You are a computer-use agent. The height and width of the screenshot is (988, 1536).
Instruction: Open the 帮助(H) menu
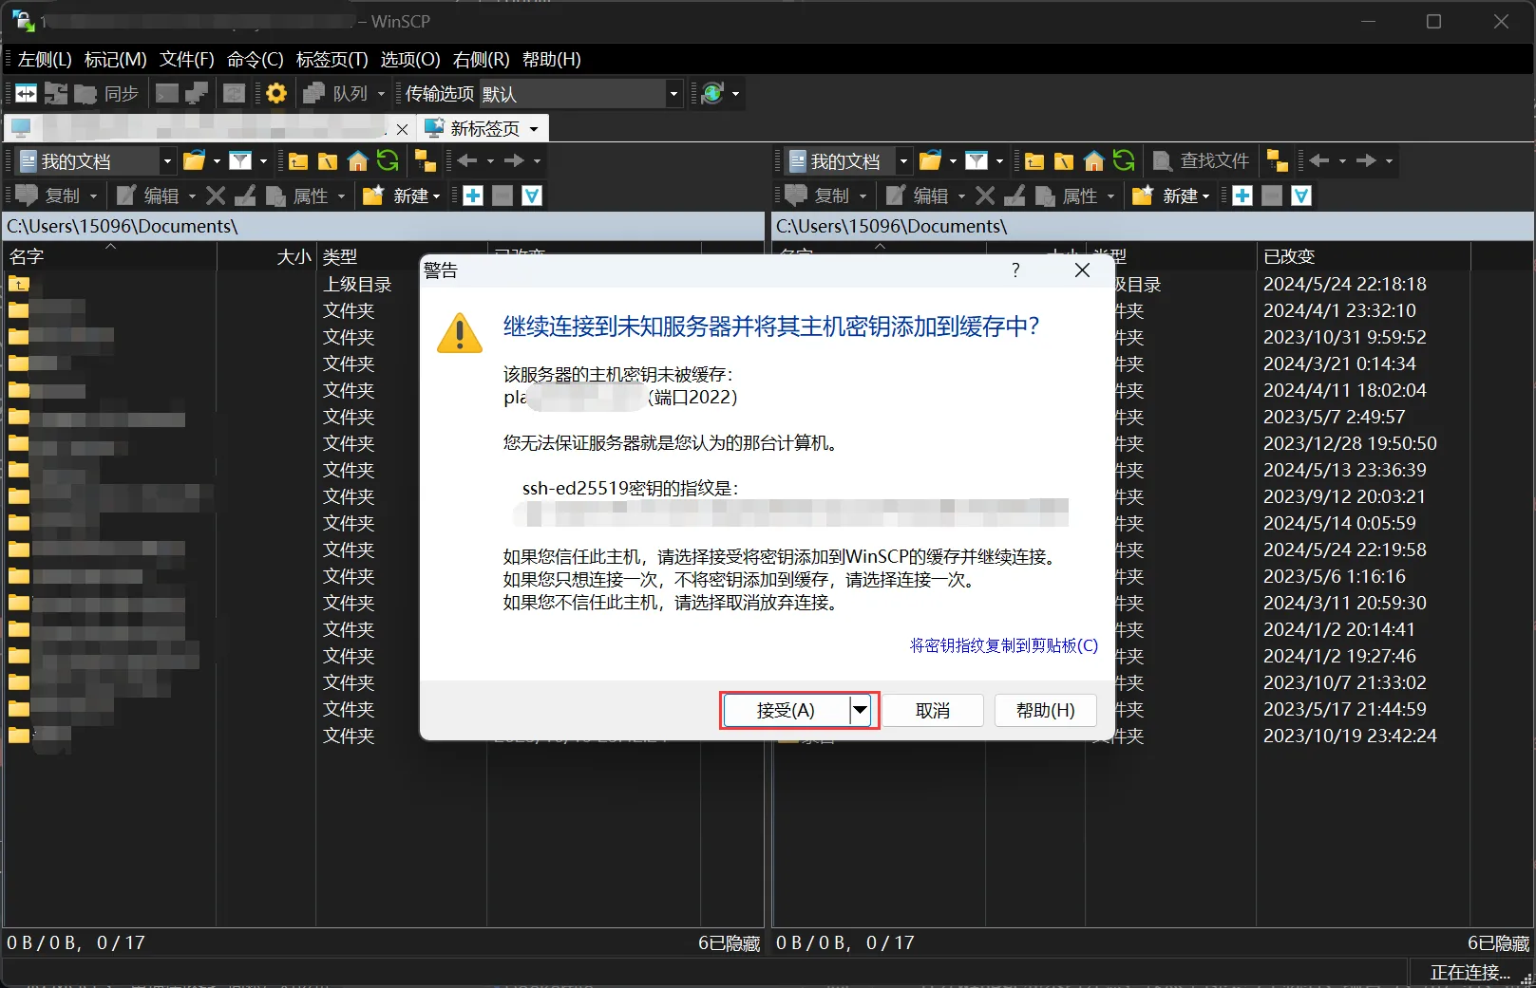point(552,59)
